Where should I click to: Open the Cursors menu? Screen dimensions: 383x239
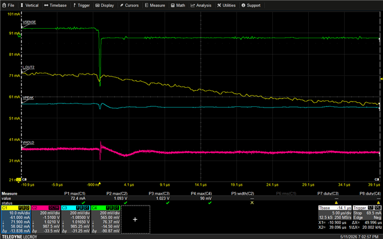tap(129, 5)
